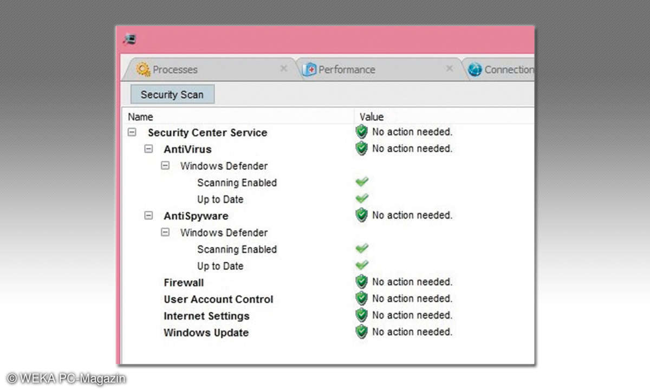Collapse Windows Defender under AntiVirus
This screenshot has width=650, height=390.
pyautogui.click(x=165, y=166)
